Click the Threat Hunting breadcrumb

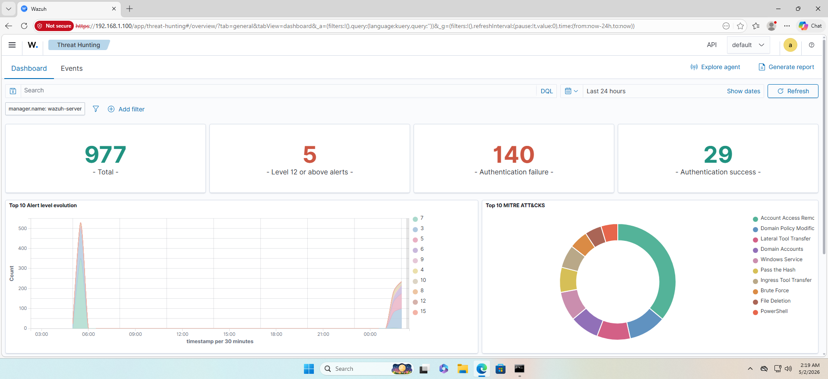[x=79, y=45]
